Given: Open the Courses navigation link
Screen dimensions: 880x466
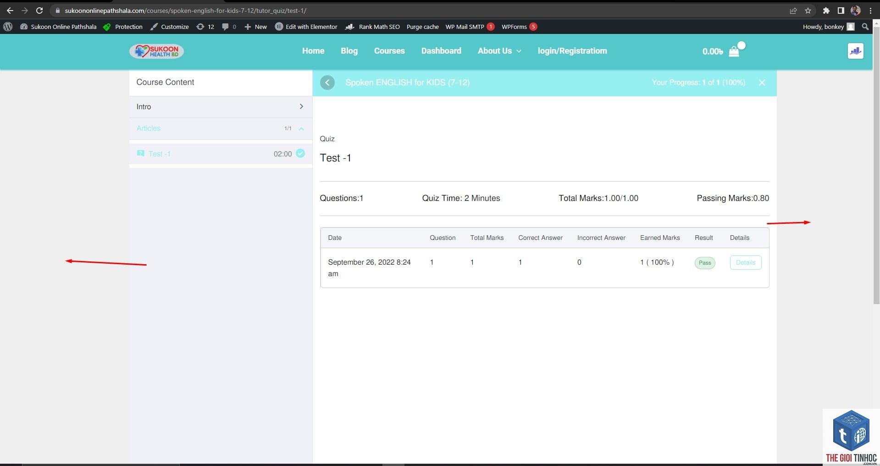Looking at the screenshot, I should point(389,51).
